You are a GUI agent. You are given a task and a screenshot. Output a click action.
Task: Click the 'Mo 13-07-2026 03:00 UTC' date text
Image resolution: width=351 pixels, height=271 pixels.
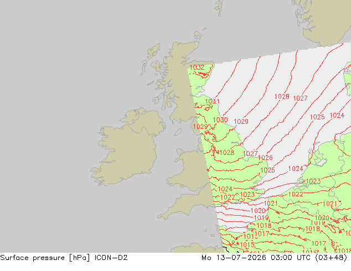[256, 258]
